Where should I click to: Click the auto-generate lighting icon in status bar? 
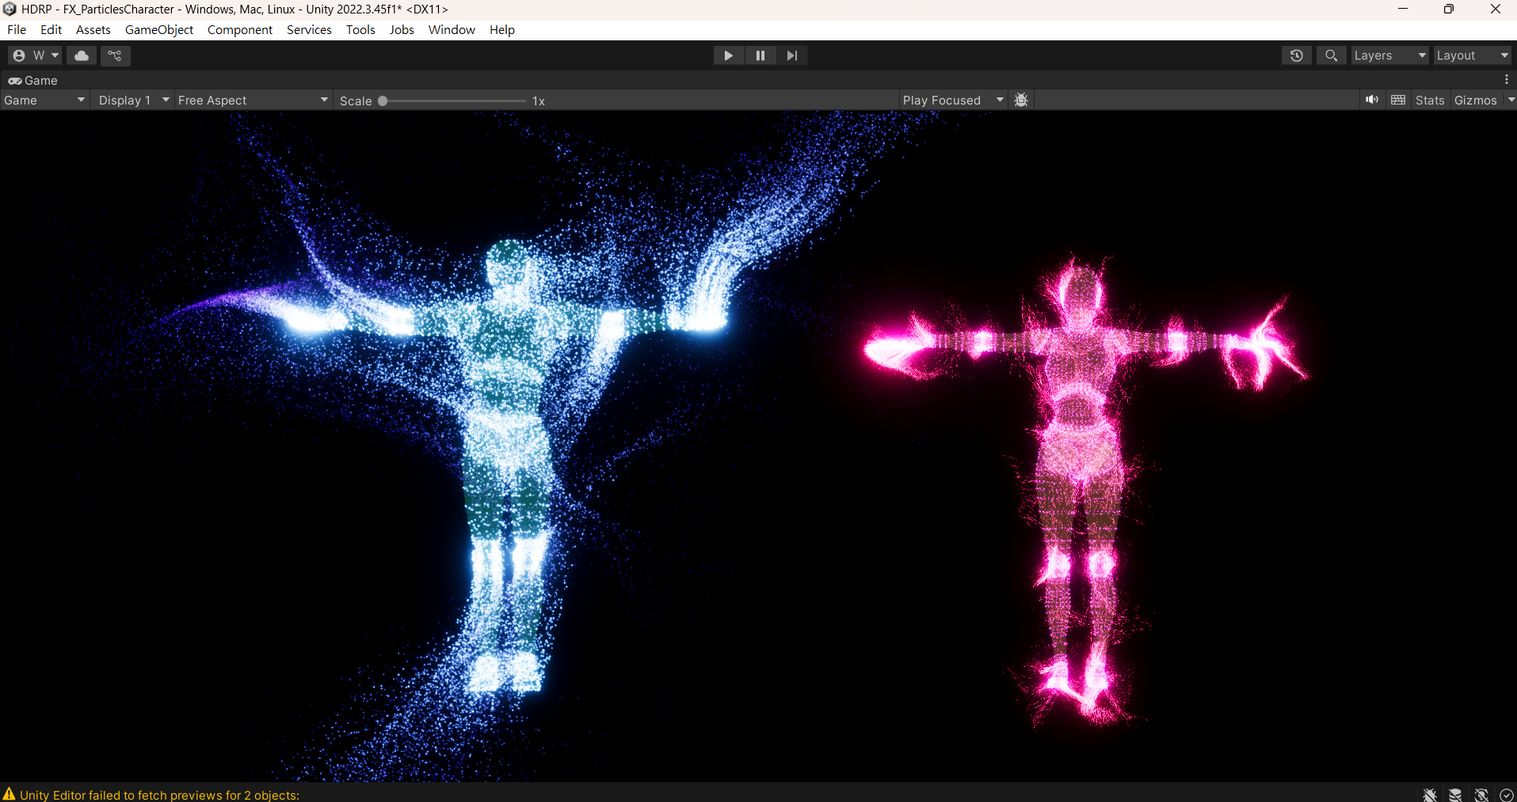pos(1481,795)
